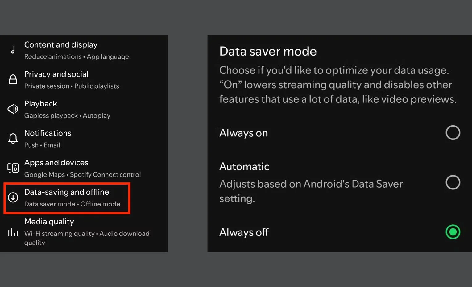The width and height of the screenshot is (472, 287).
Task: Click the music note icon beside Content and display
Action: [x=13, y=50]
